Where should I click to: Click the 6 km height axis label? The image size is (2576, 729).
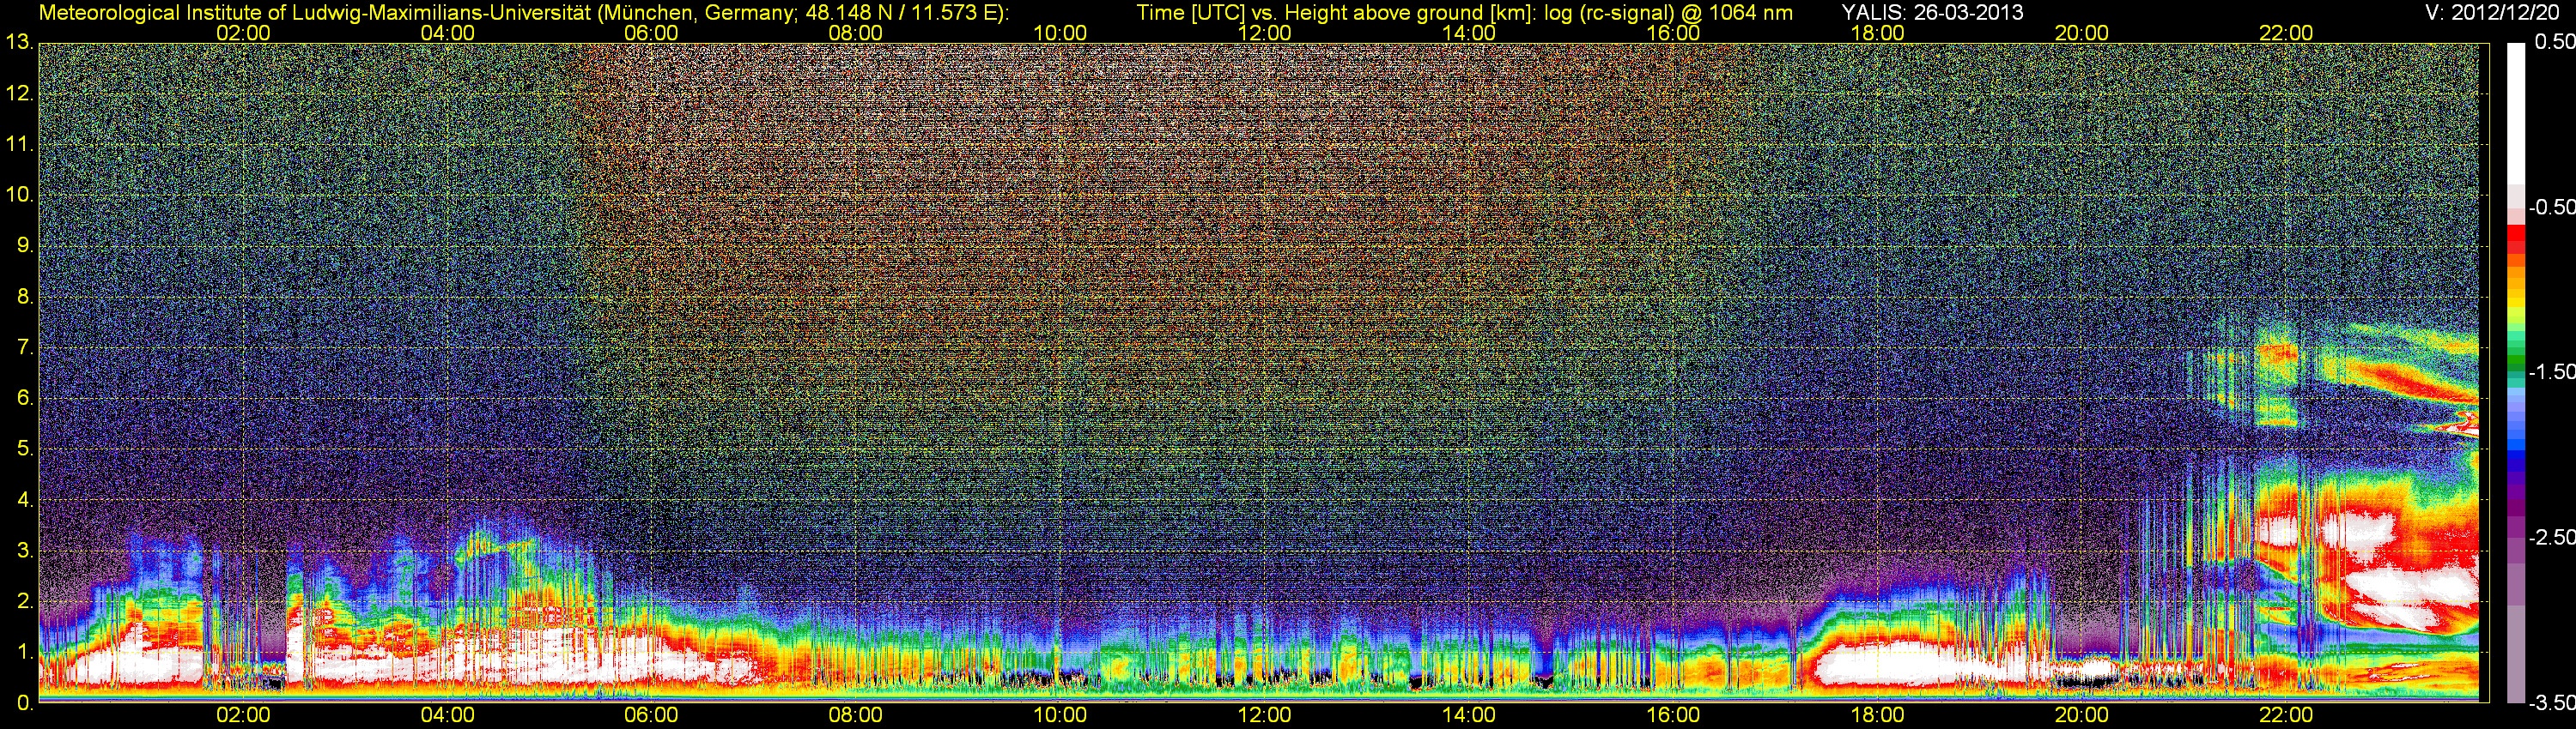click(24, 399)
